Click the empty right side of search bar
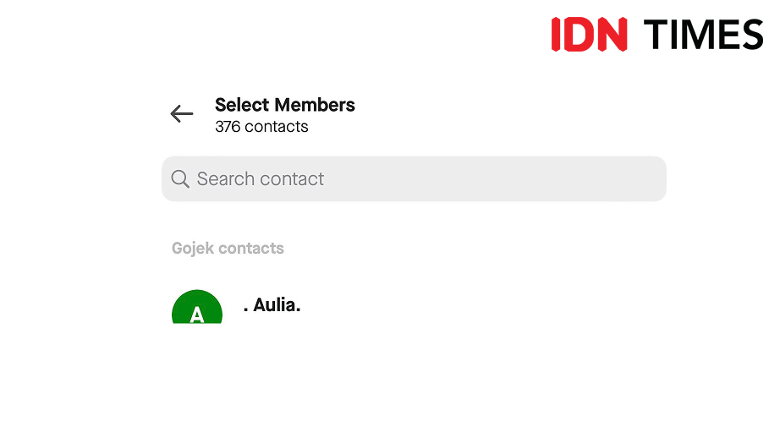This screenshot has width=780, height=427. click(x=575, y=179)
